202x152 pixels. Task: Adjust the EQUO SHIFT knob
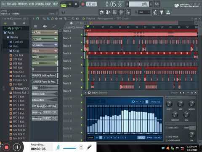(x=169, y=104)
